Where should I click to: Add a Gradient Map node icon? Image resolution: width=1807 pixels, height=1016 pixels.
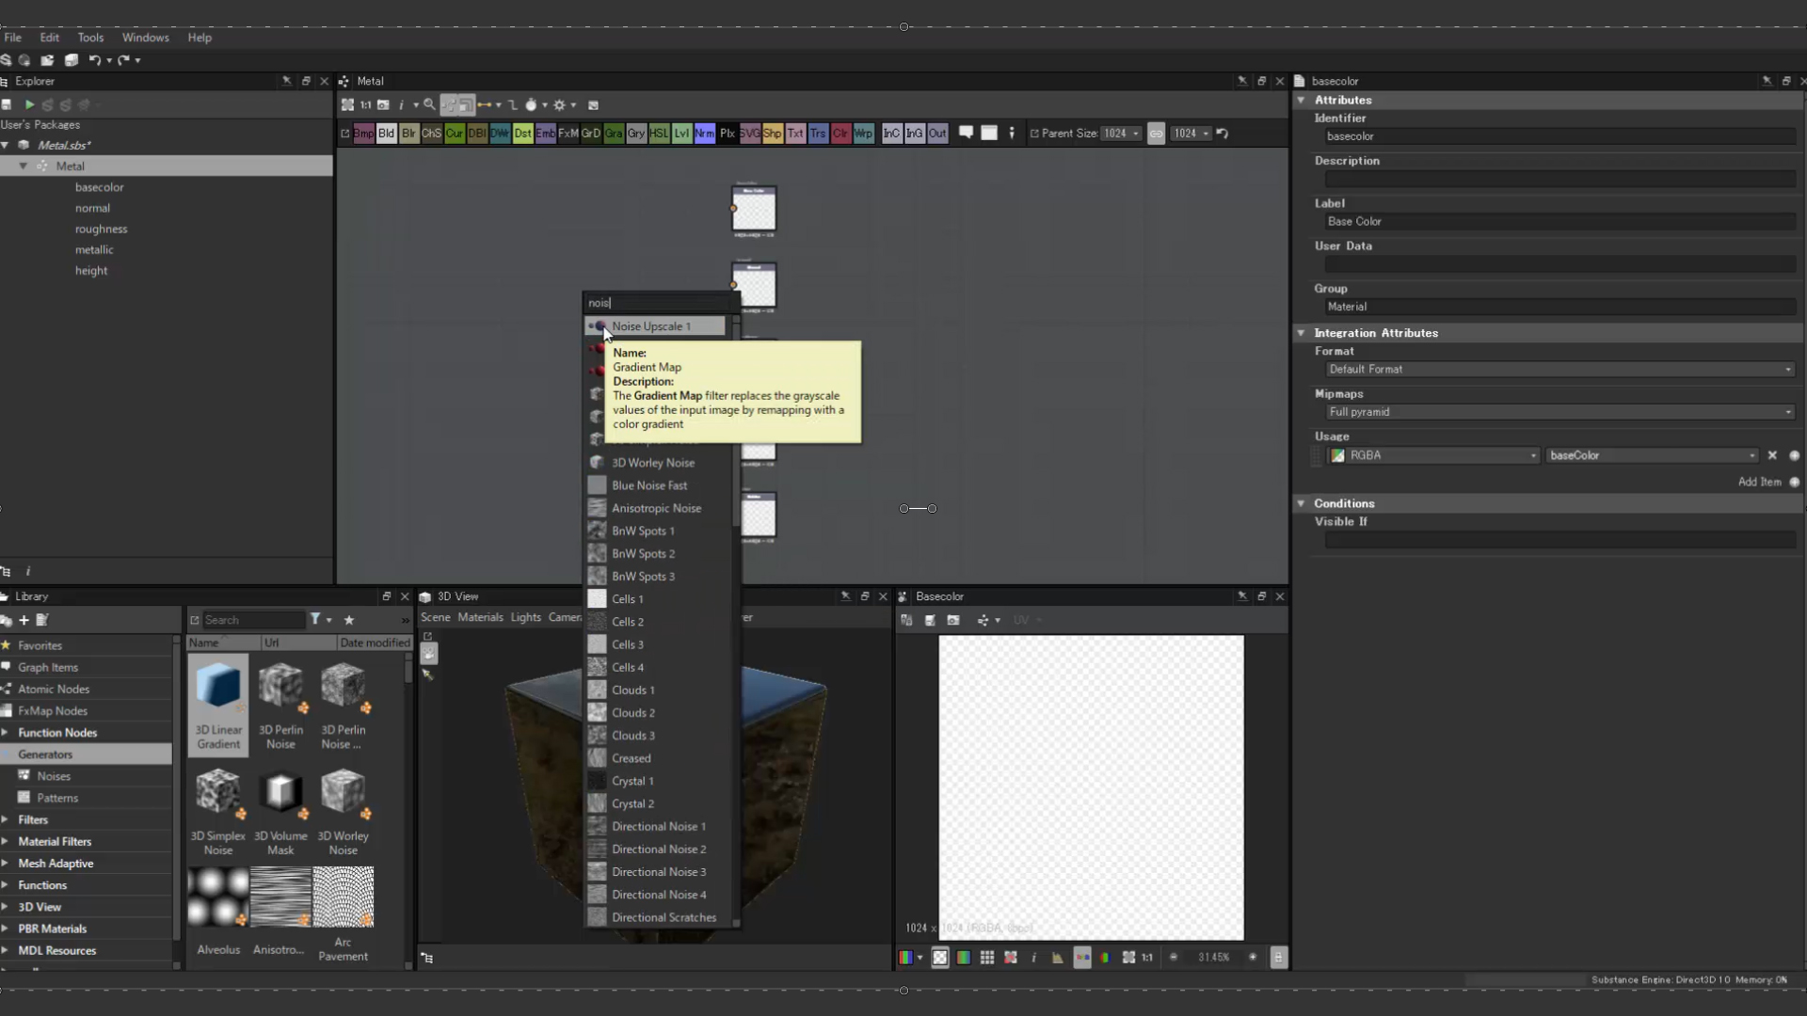[x=614, y=134]
